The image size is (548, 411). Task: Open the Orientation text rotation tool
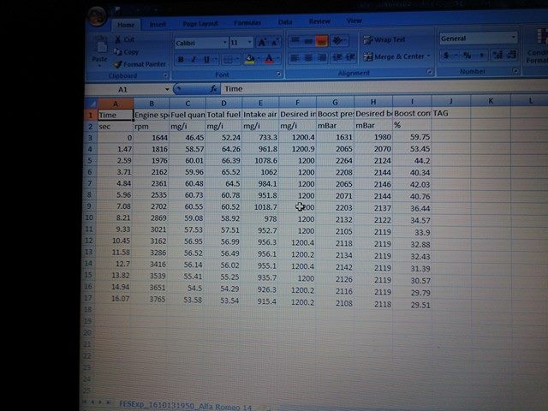tap(337, 40)
